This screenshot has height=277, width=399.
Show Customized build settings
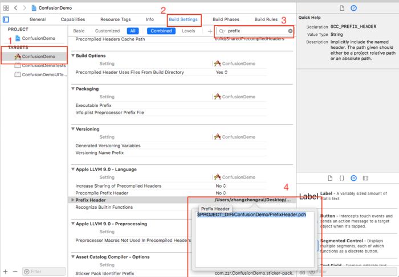coord(107,31)
